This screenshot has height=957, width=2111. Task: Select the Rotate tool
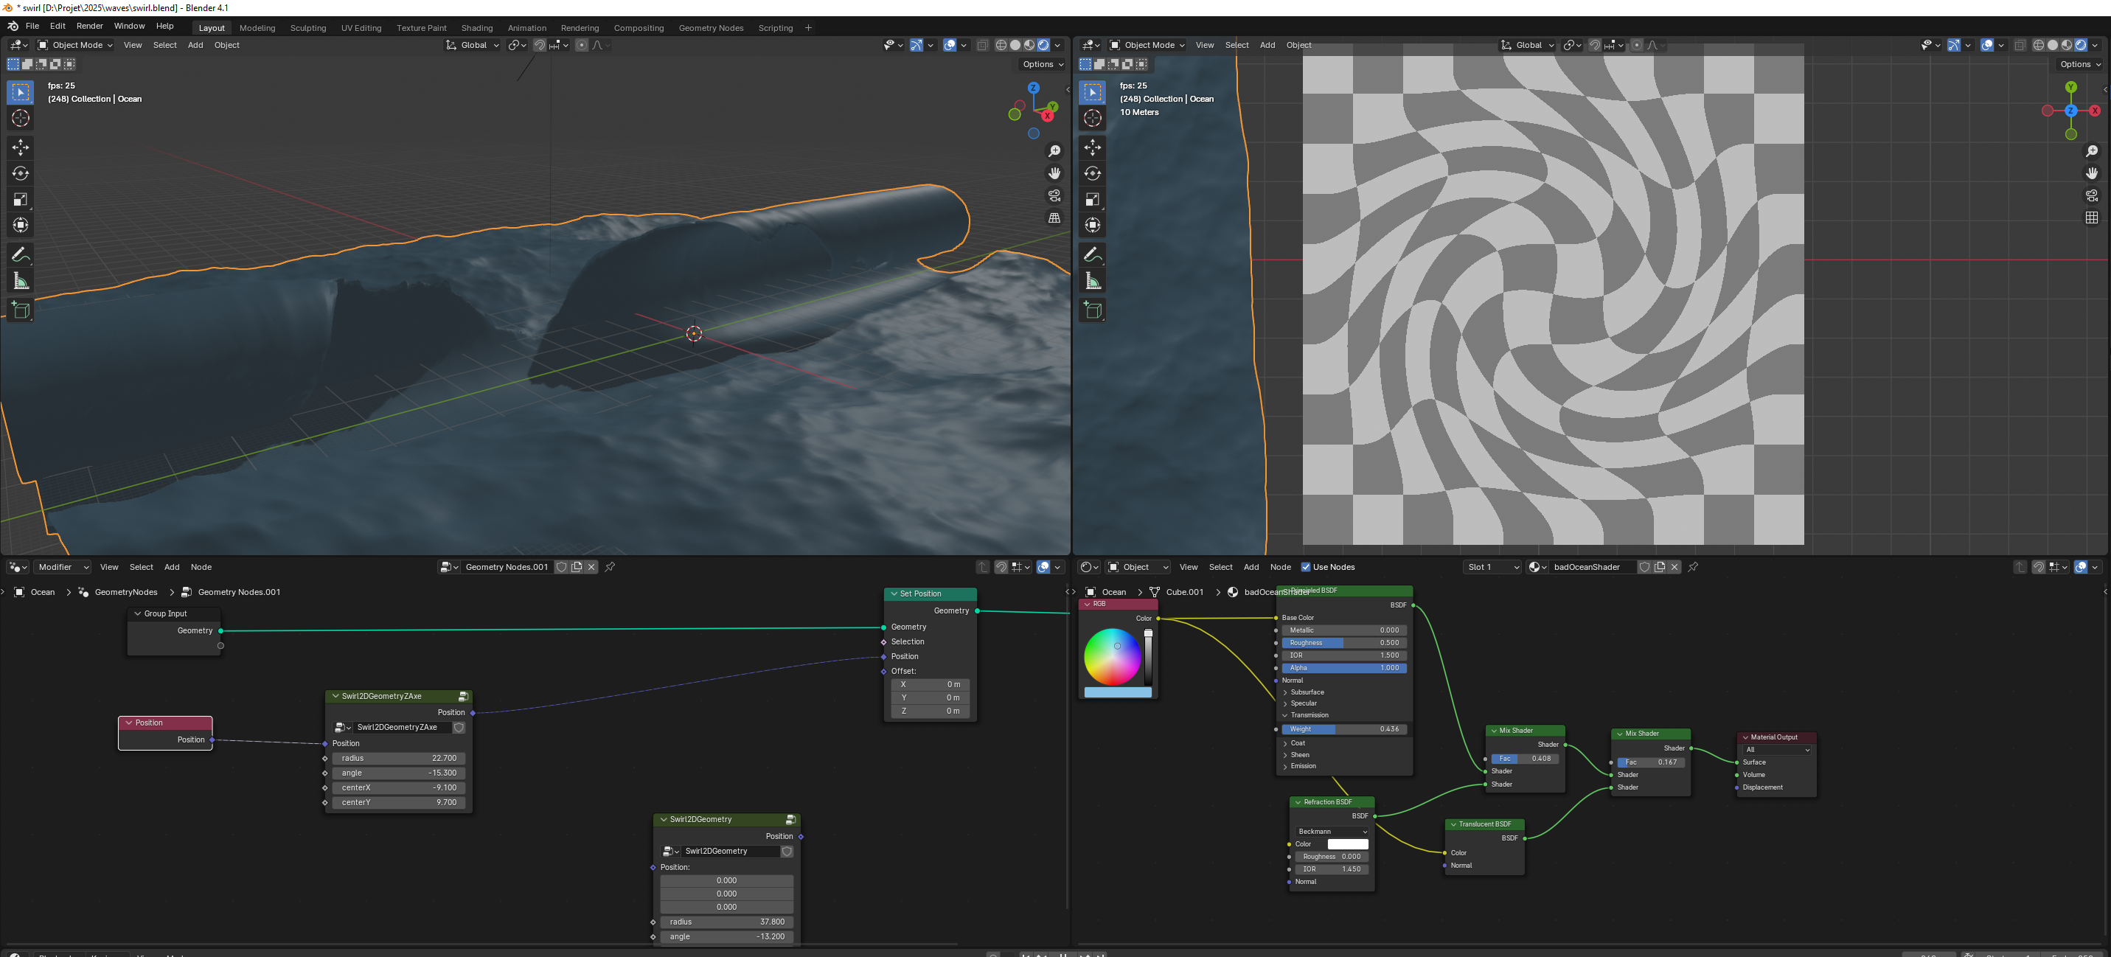click(x=21, y=173)
